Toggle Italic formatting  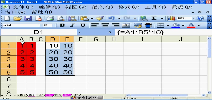72,25
